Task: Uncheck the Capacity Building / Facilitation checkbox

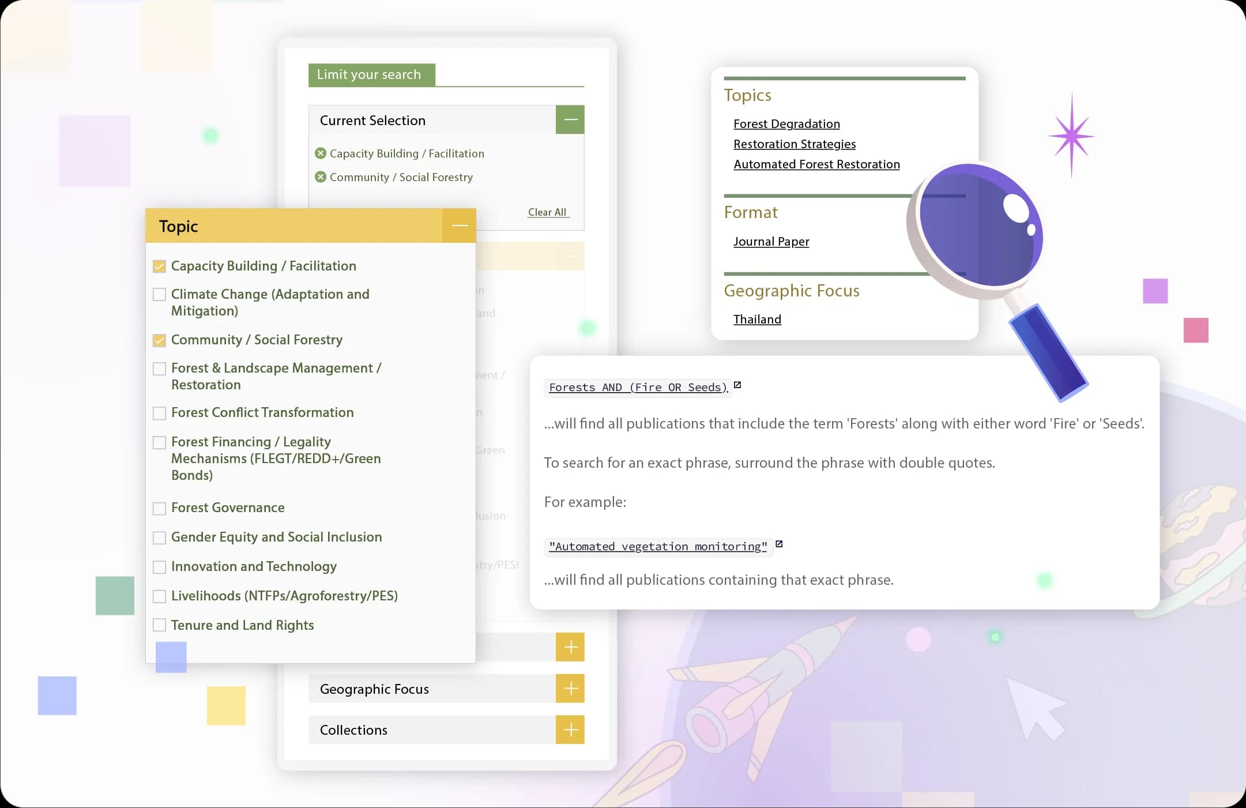Action: (x=159, y=266)
